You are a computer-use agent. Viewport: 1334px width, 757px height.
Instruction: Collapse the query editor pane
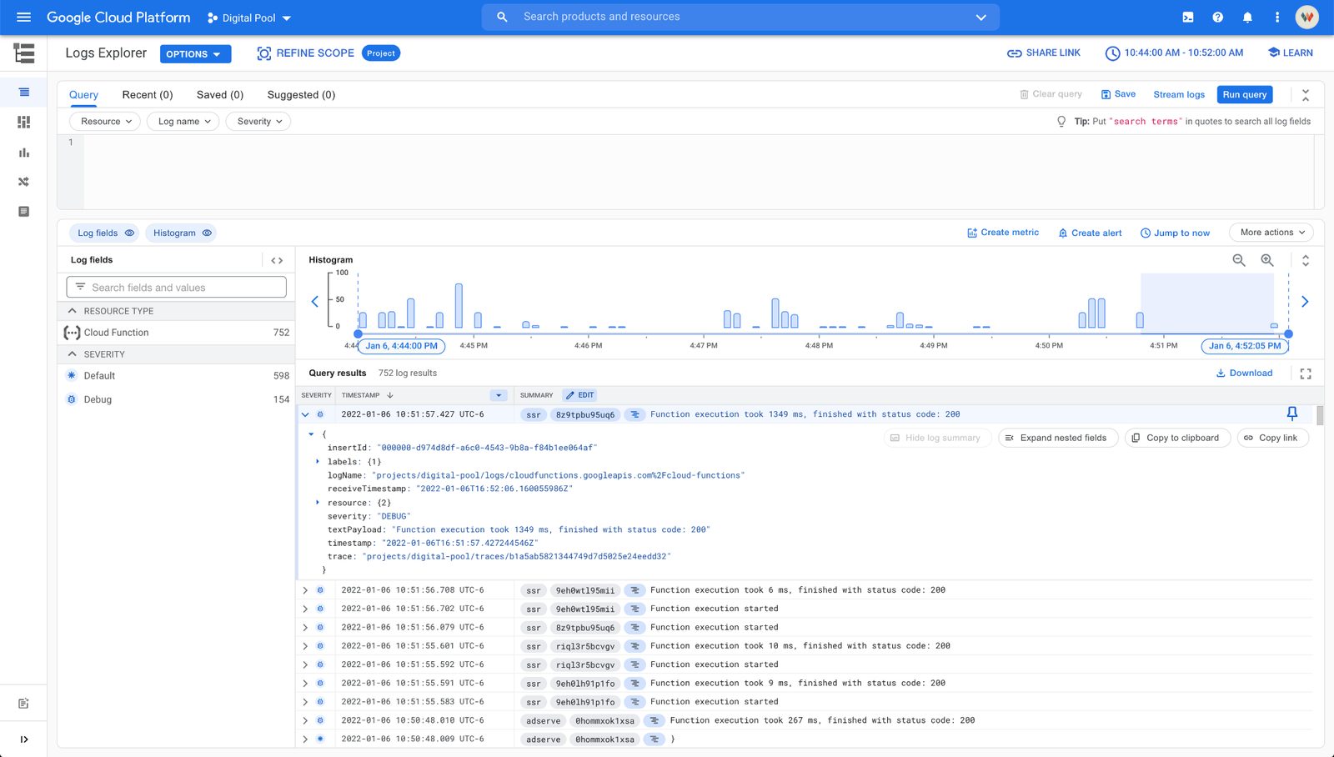tap(1306, 95)
